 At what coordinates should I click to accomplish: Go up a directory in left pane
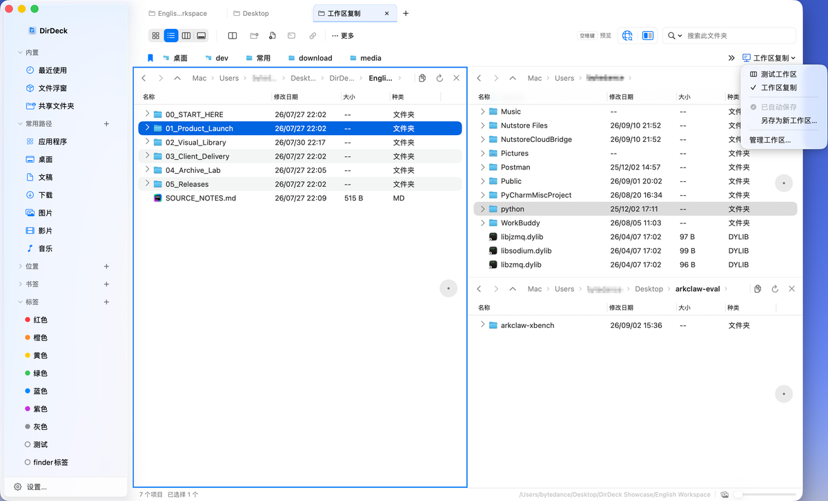[177, 78]
